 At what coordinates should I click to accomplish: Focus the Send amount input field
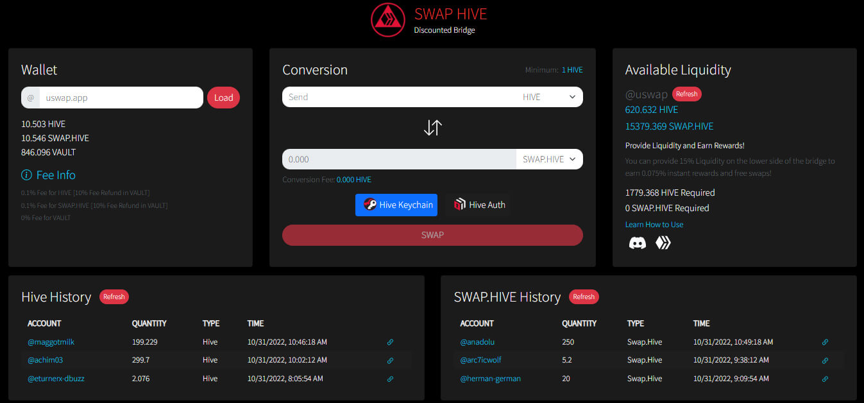point(399,97)
